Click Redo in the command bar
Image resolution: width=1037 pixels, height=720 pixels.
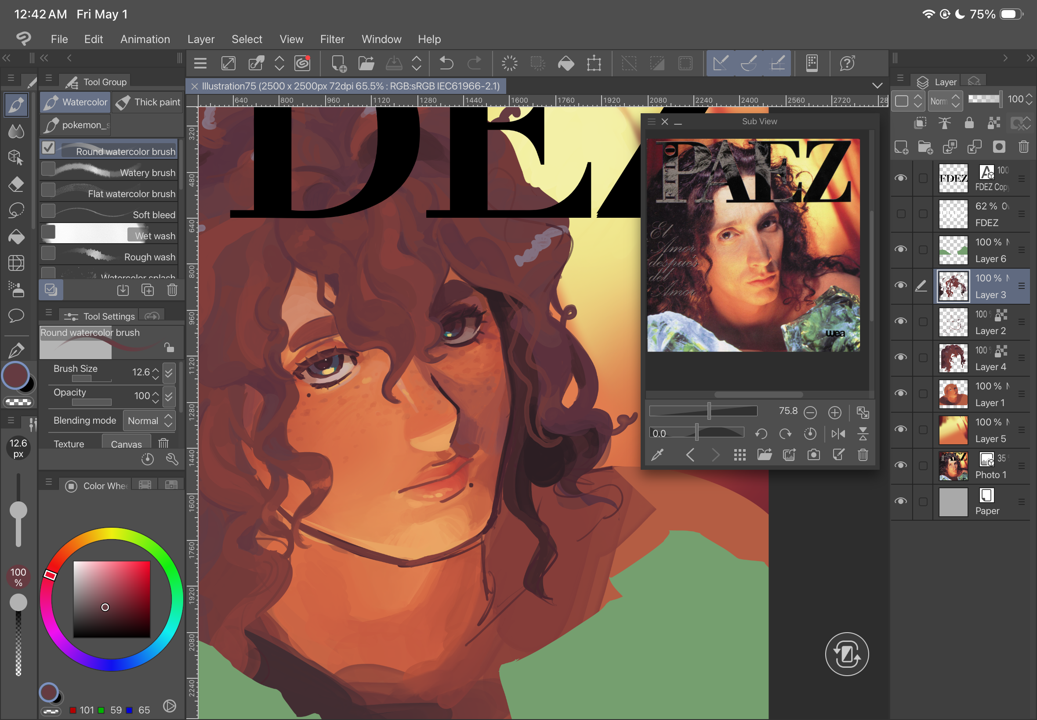(x=474, y=63)
